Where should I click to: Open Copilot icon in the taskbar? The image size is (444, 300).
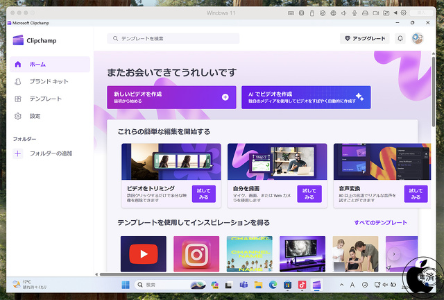coord(215,285)
